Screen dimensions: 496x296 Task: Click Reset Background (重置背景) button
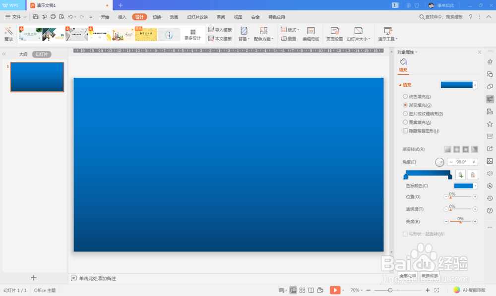pyautogui.click(x=430, y=276)
